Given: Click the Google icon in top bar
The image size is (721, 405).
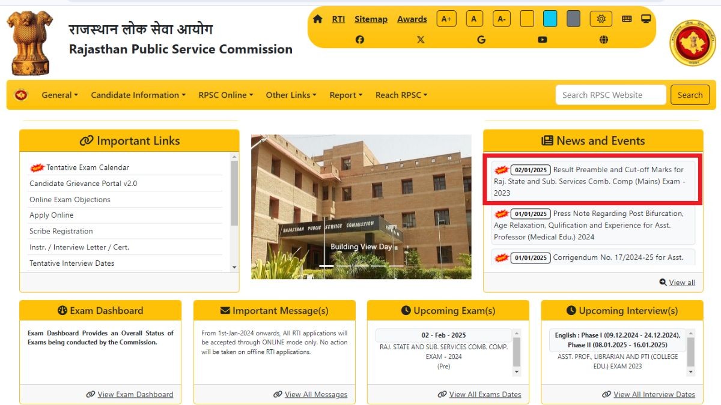Looking at the screenshot, I should 481,40.
